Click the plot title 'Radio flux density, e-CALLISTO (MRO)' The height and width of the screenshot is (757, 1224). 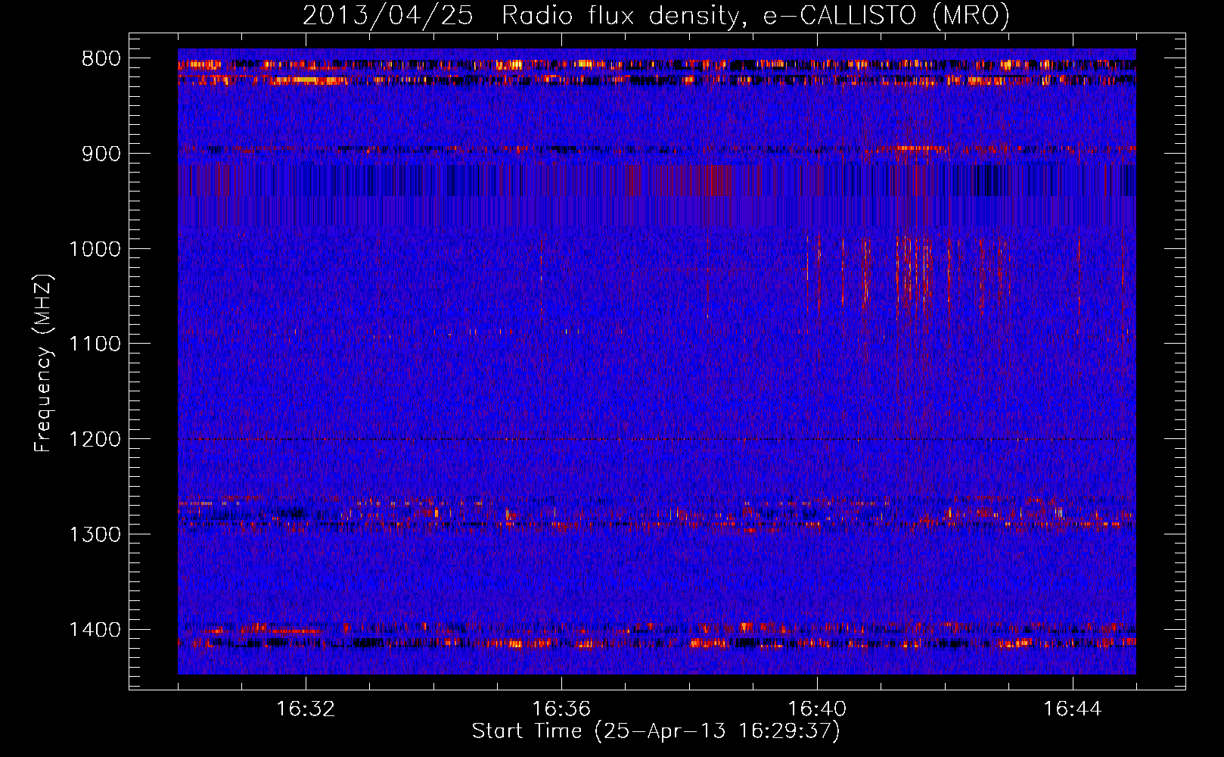pyautogui.click(x=756, y=15)
